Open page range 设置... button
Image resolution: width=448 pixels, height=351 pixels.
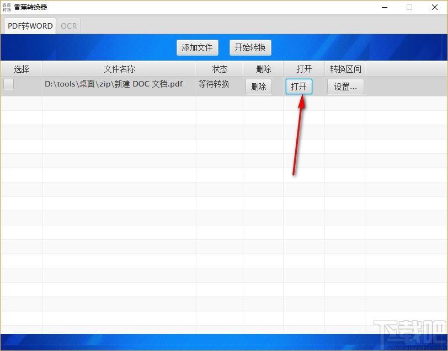(x=345, y=87)
